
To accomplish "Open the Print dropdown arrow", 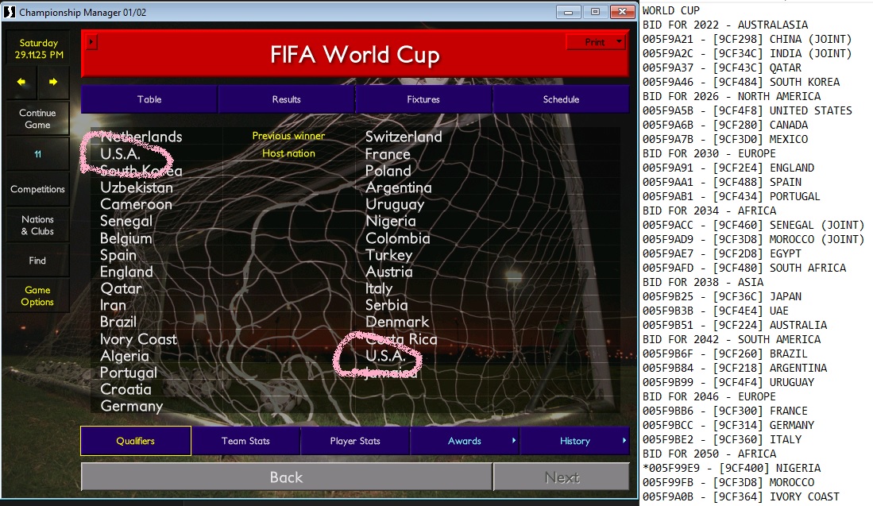I will click(619, 42).
